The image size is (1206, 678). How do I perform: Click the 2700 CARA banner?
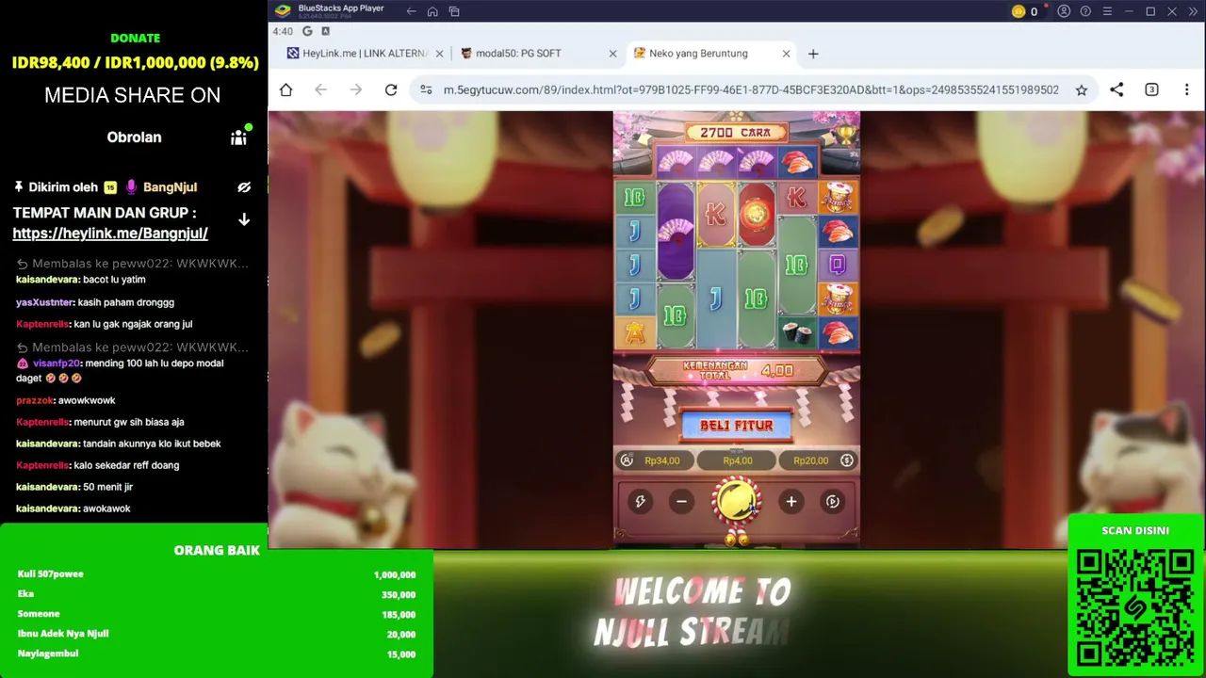coord(736,133)
